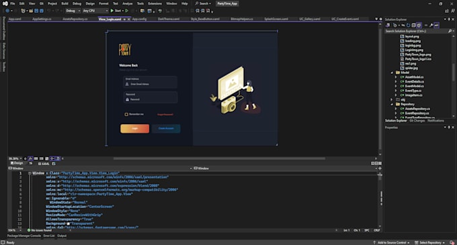The image size is (457, 245).
Task: Toggle snap to gridlines in designer
Action: tap(42, 158)
